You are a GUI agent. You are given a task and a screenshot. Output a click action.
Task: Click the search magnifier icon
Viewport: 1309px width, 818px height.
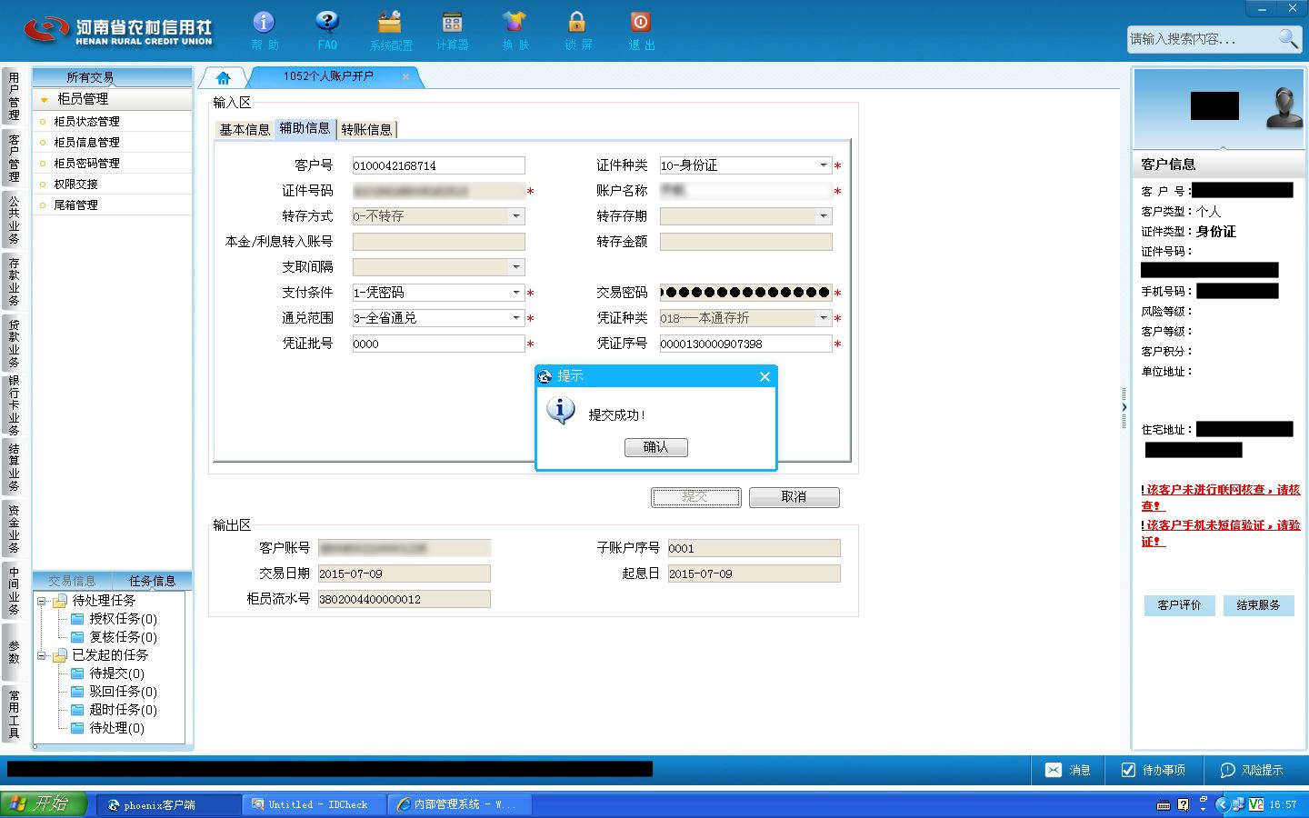coord(1288,38)
